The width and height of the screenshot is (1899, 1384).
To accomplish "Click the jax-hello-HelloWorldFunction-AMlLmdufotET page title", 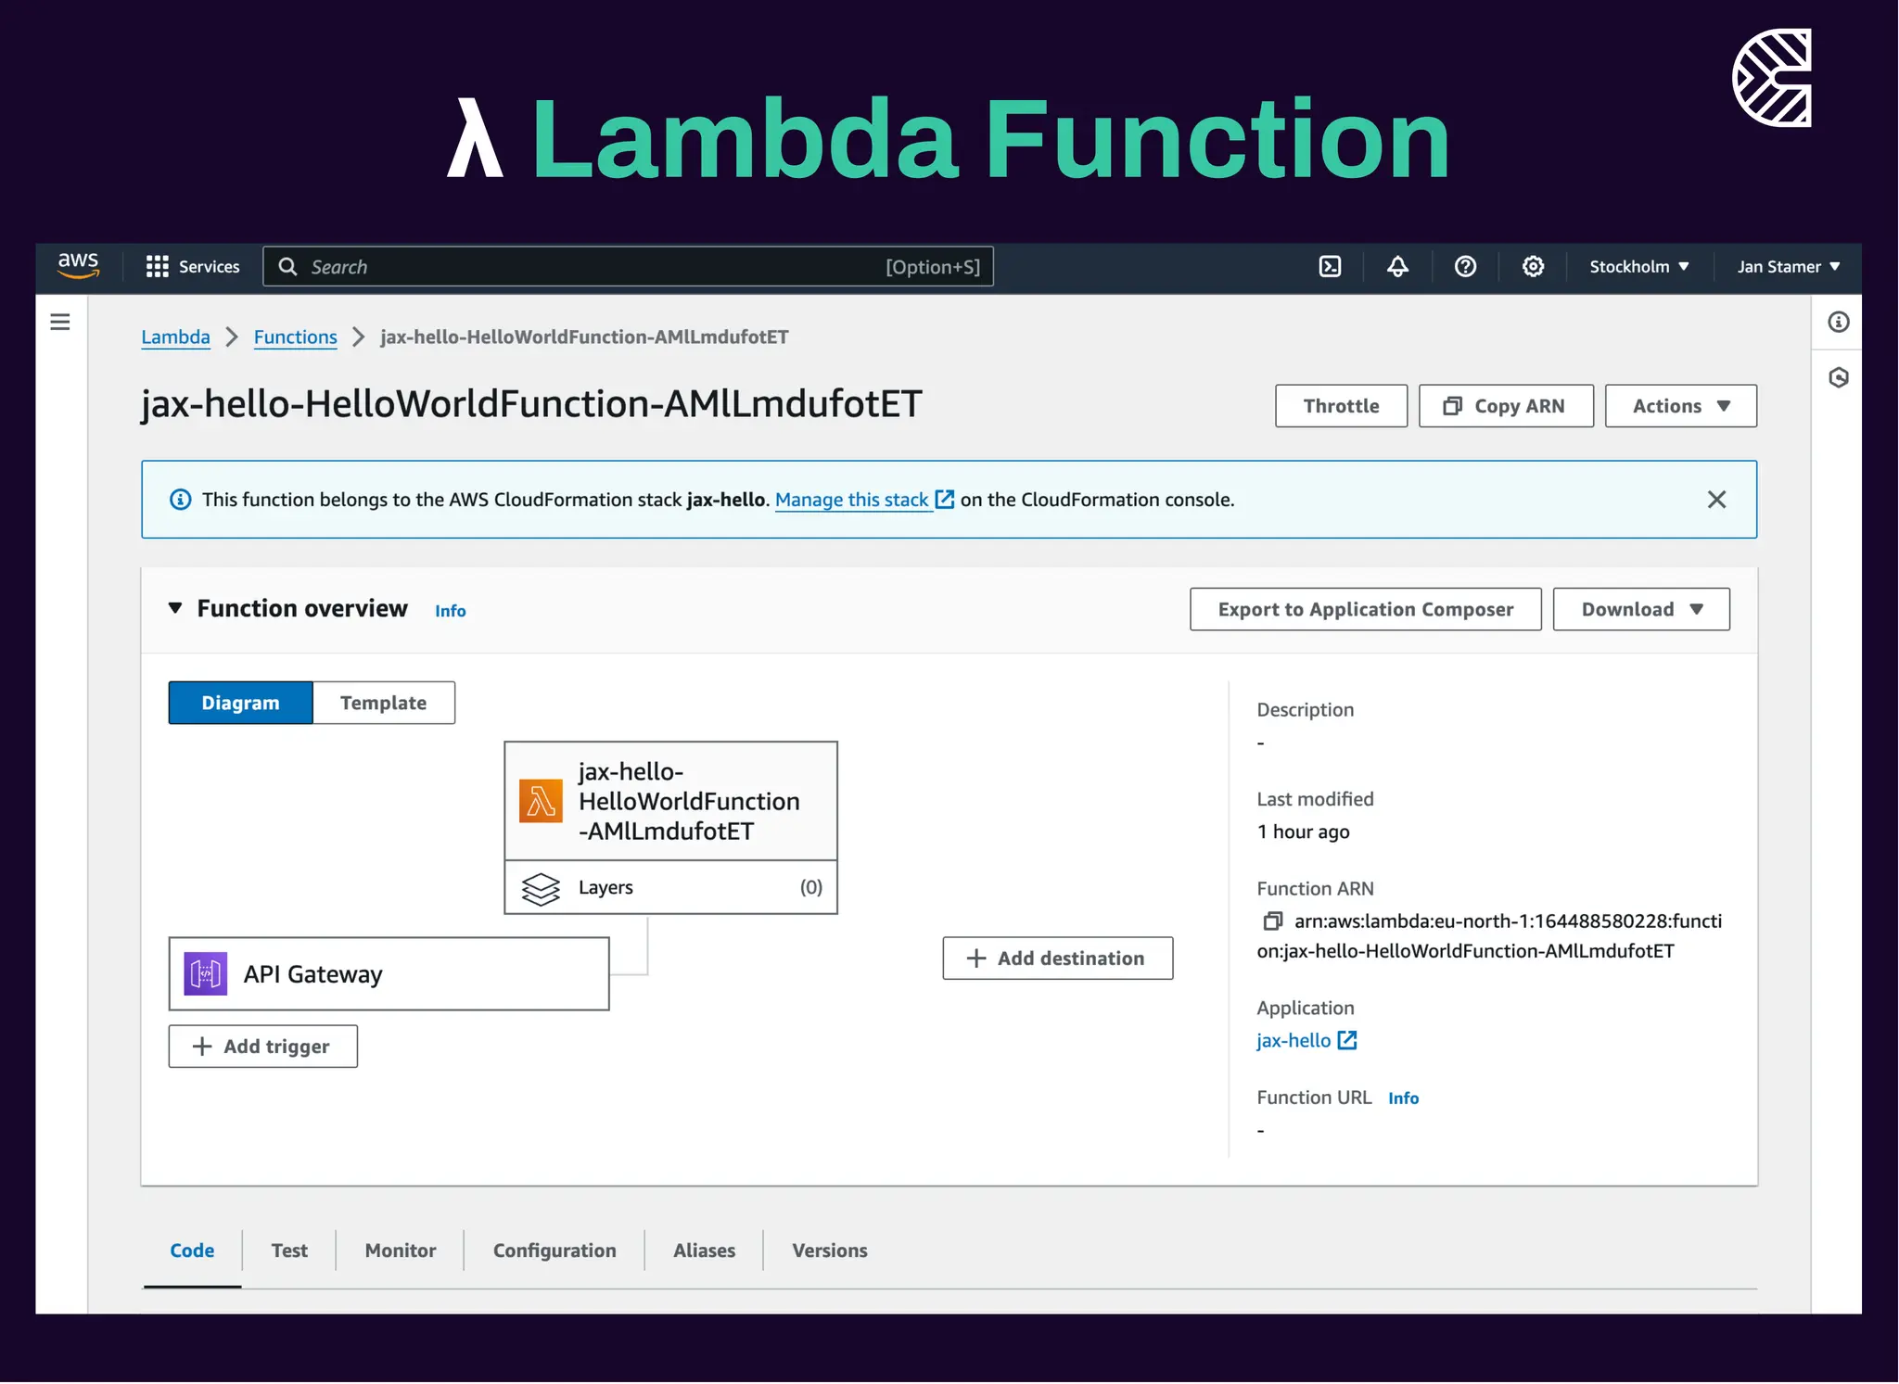I will point(531,404).
